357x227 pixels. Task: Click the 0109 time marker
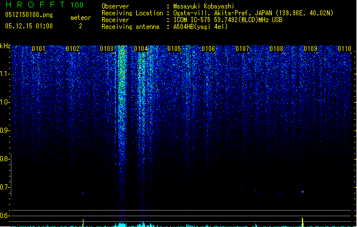click(310, 49)
